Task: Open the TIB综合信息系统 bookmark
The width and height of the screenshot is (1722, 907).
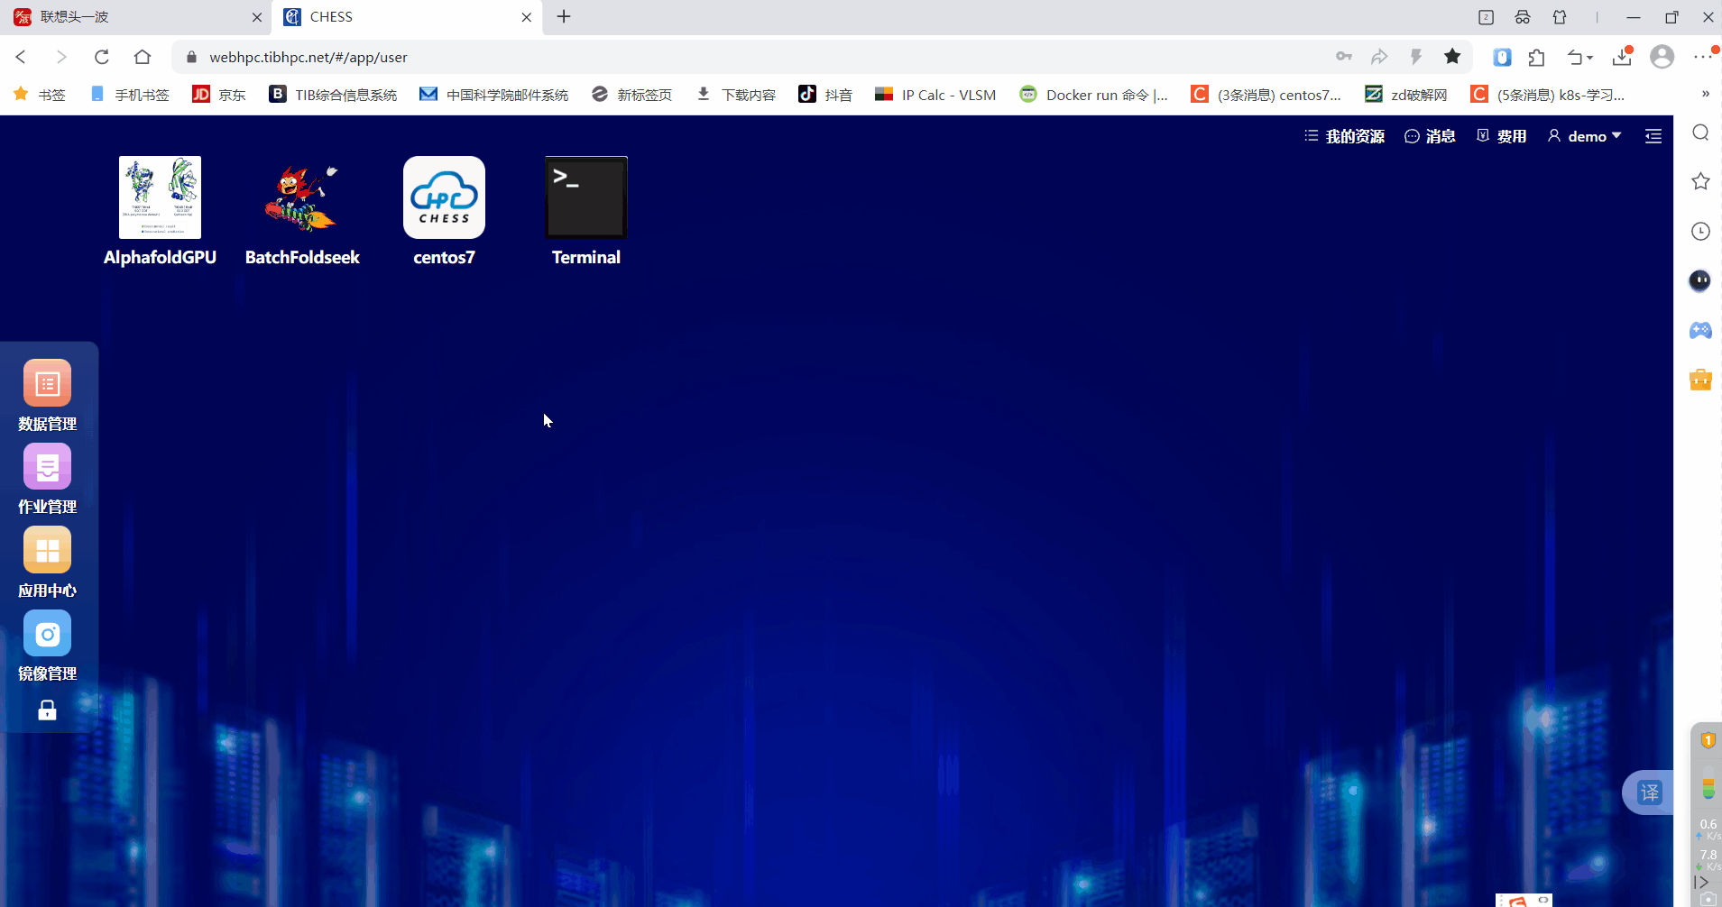Action: tap(333, 95)
